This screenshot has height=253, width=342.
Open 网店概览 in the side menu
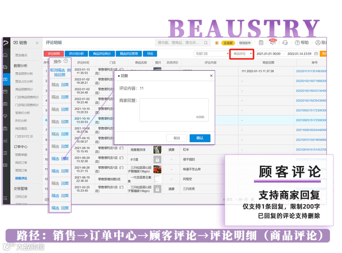(x=21, y=129)
